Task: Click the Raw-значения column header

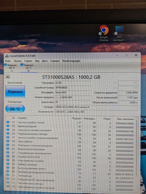Action: [x=125, y=119]
